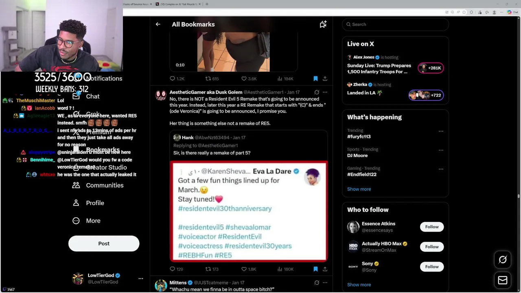
Task: Open AestheticGamer profile avatar
Action: pos(161,95)
